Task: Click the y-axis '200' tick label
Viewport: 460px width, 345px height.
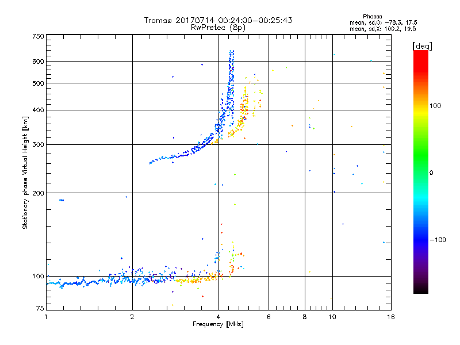Action: (38, 193)
